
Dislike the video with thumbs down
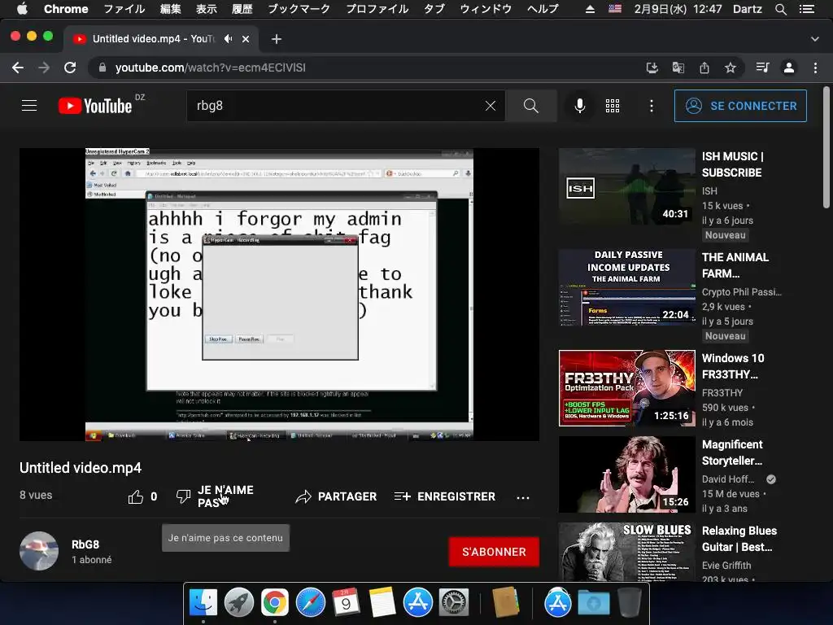click(x=183, y=496)
